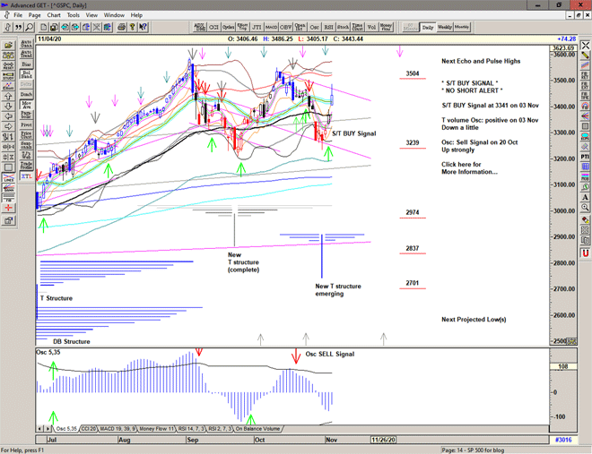The image size is (592, 454).
Task: Click the RSI indicator toolbar button
Action: [x=328, y=28]
